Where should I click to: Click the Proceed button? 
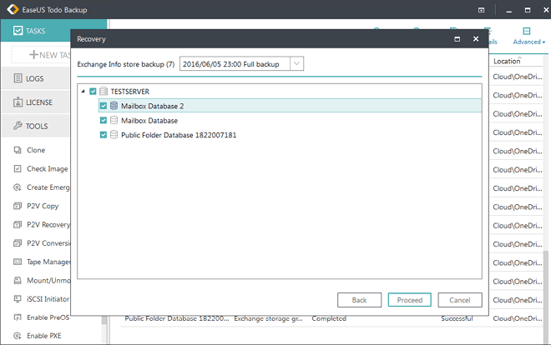coord(409,300)
